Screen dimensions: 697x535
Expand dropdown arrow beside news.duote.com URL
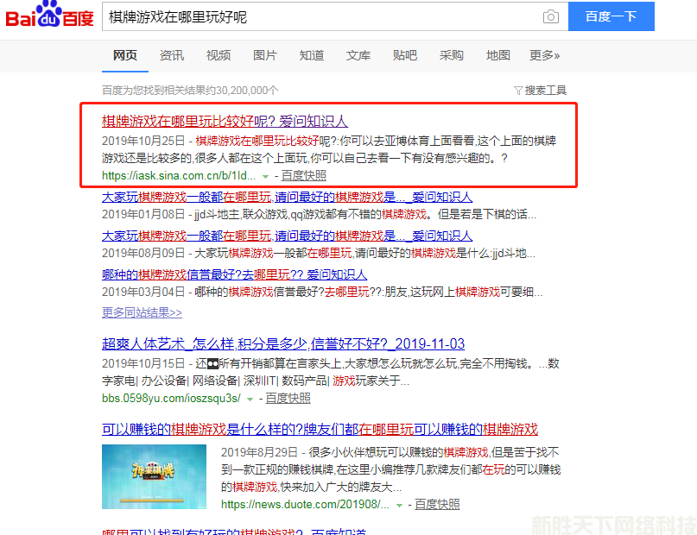(x=399, y=505)
